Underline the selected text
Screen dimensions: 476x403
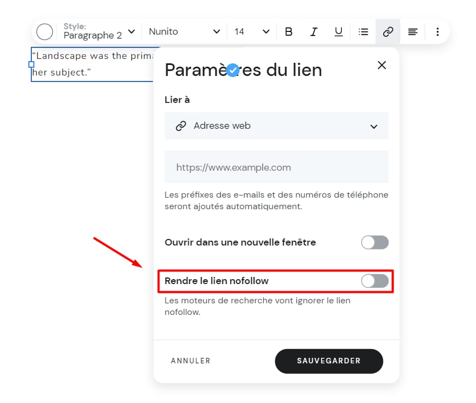click(x=339, y=32)
